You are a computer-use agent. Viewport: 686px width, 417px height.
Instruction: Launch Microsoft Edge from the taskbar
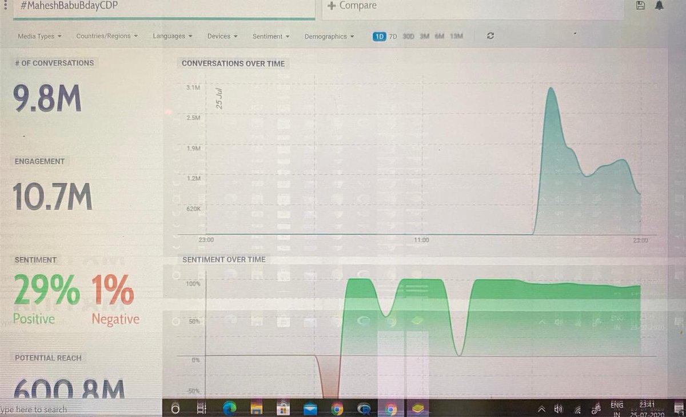230,408
